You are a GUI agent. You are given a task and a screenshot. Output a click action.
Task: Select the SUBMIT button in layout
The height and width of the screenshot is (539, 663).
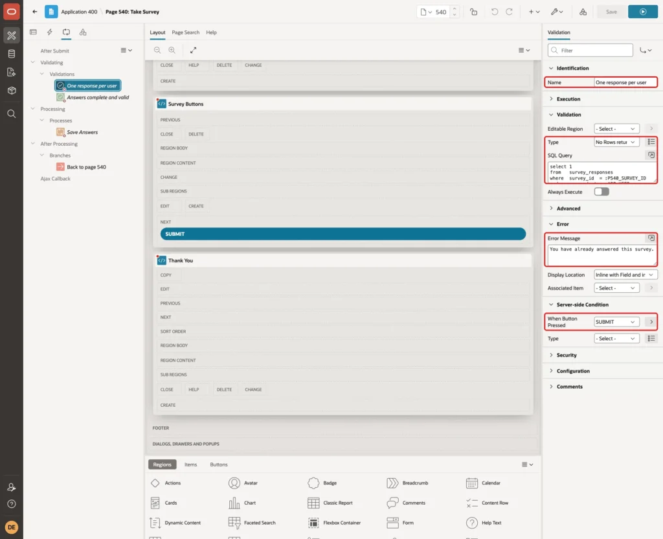pos(343,234)
